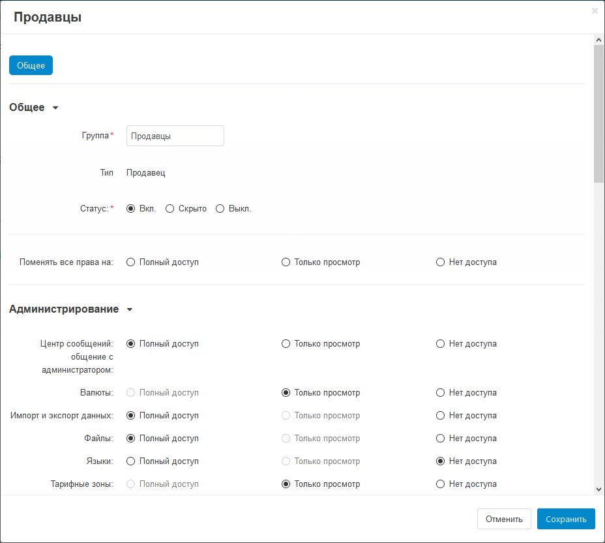Set Валюты to Нет доступа
Image resolution: width=605 pixels, height=543 pixels.
coord(440,393)
